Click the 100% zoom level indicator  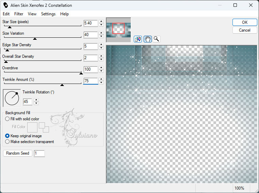[239, 188]
